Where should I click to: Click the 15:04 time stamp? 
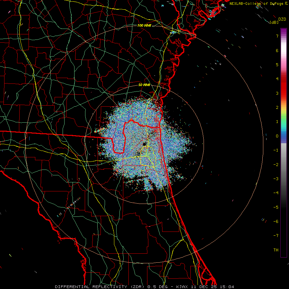click(x=227, y=287)
